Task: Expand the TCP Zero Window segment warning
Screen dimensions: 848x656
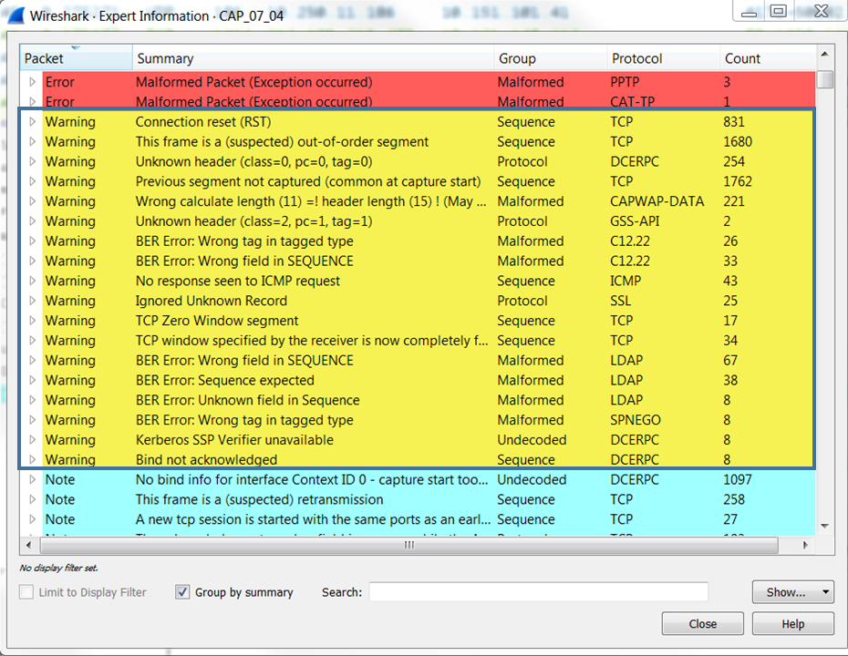Action: click(33, 321)
